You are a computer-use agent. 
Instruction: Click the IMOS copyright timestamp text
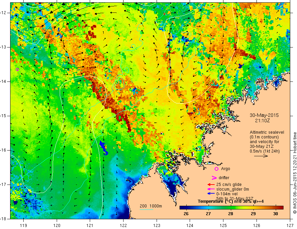tap(295, 173)
